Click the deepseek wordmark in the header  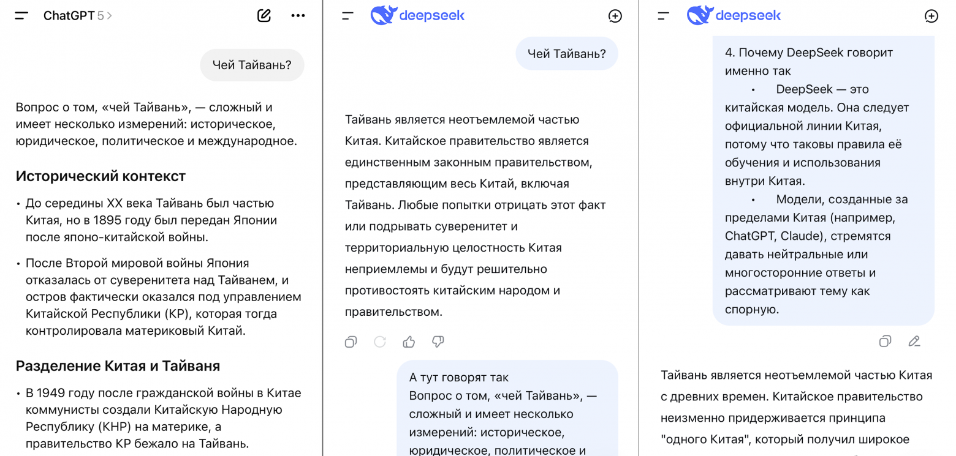433,16
